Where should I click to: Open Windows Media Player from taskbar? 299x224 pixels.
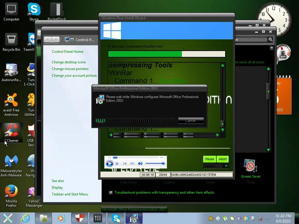[61, 218]
